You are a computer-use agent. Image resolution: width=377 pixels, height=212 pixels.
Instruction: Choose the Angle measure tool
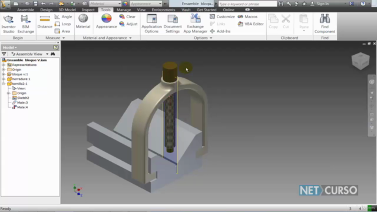(x=63, y=16)
